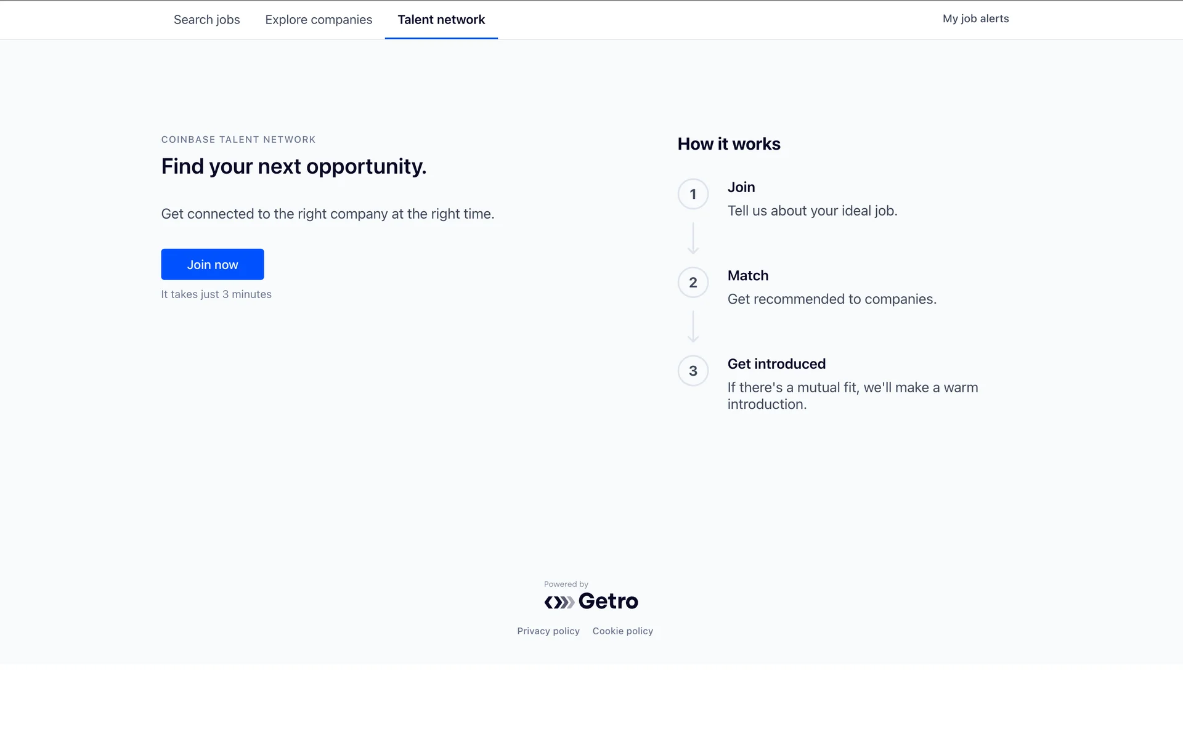
Task: Click the Getro chevron logo icon
Action: click(x=559, y=602)
